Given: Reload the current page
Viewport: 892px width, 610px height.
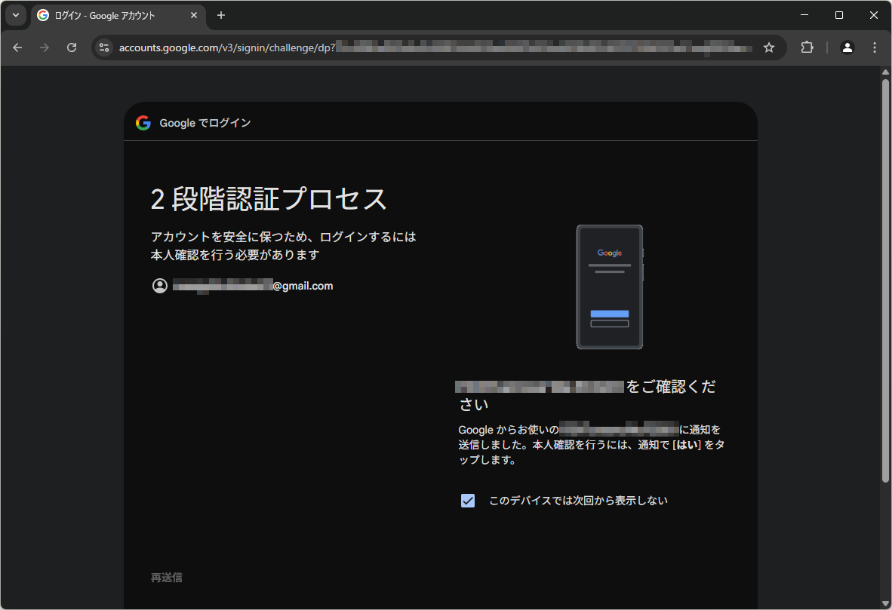Looking at the screenshot, I should [x=72, y=47].
